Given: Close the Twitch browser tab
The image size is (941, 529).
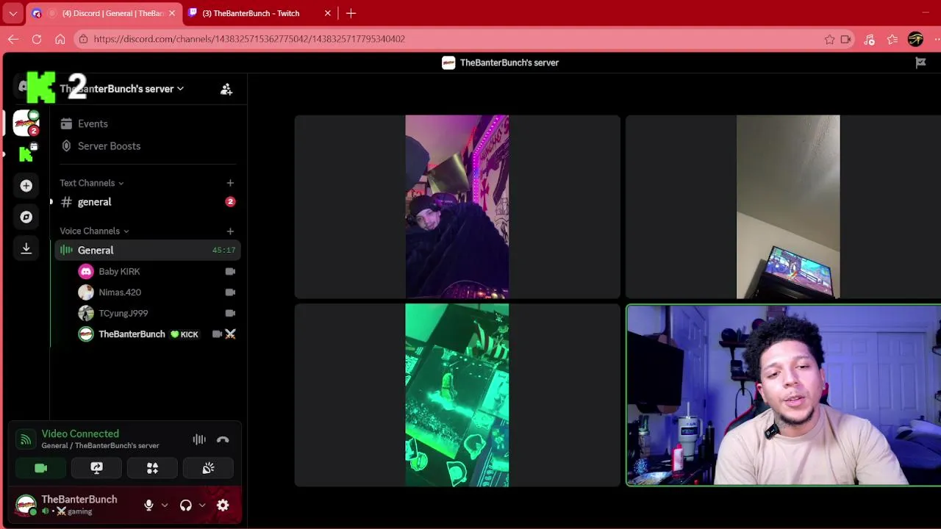Looking at the screenshot, I should pyautogui.click(x=328, y=13).
